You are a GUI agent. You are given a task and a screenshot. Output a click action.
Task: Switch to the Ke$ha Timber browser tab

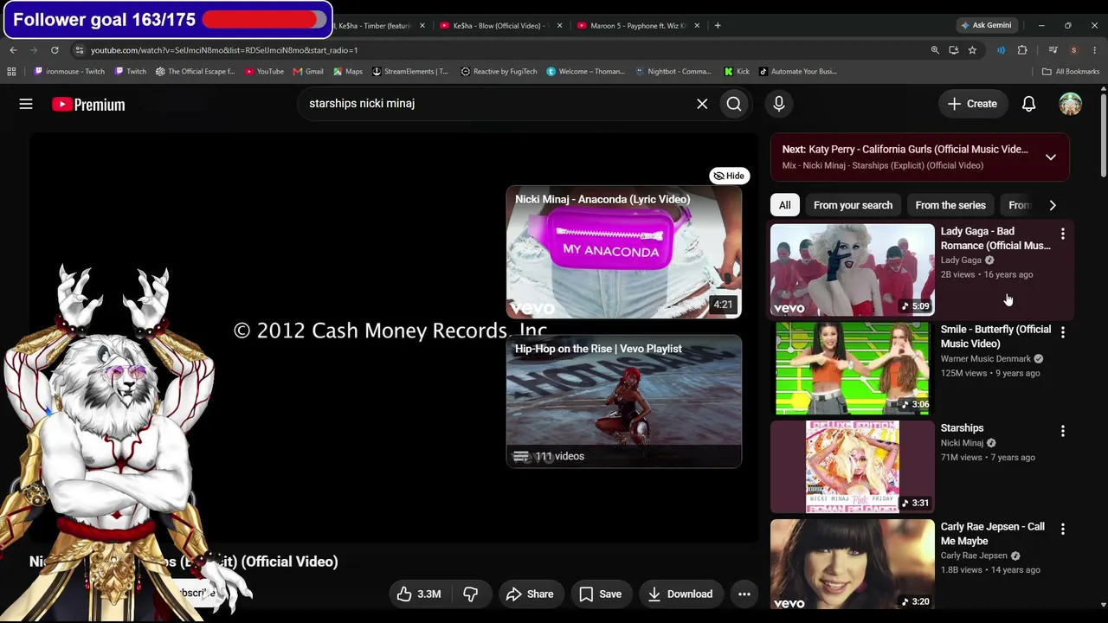(x=376, y=25)
